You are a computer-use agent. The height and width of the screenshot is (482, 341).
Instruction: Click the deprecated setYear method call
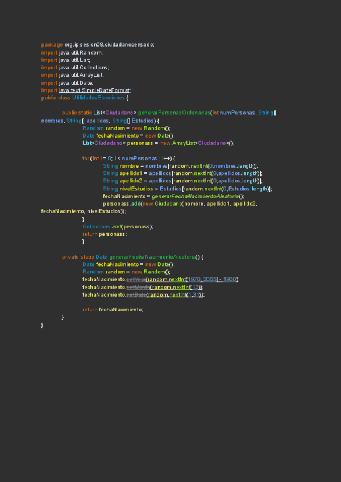click(x=135, y=279)
